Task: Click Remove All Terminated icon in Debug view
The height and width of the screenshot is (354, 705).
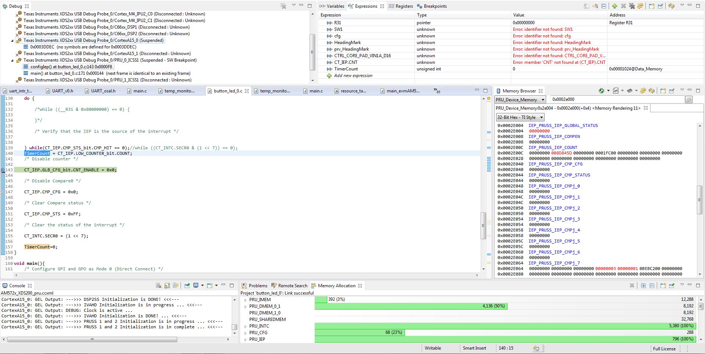Action: pos(283,6)
